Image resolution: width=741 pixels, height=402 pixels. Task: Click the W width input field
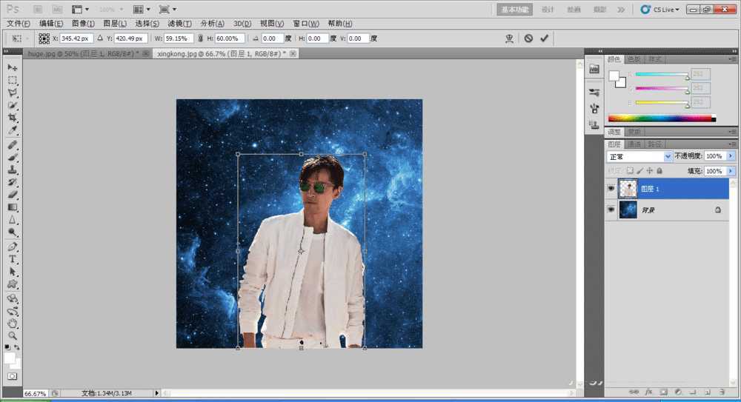point(179,38)
